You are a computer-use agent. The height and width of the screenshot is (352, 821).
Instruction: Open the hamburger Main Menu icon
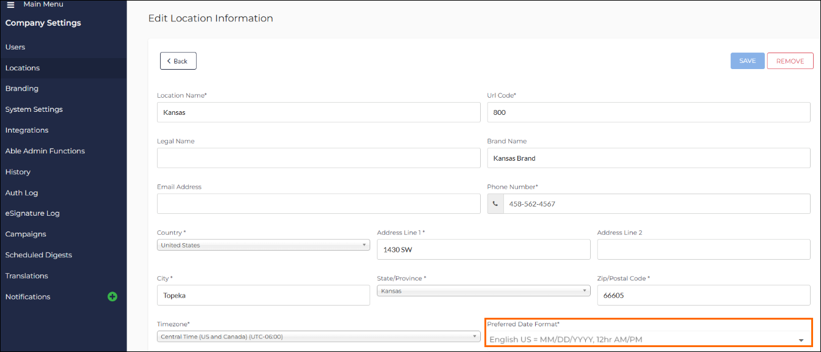tap(10, 4)
